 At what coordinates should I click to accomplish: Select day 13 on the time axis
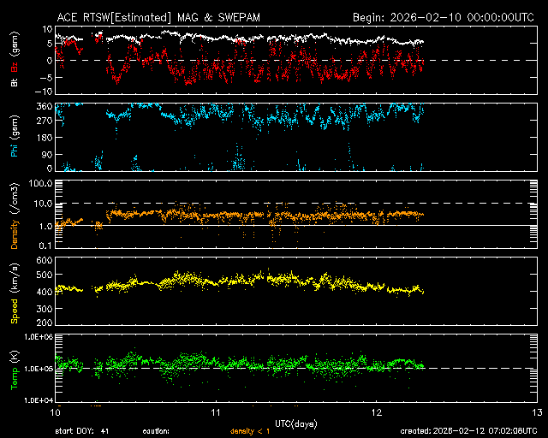click(x=537, y=412)
